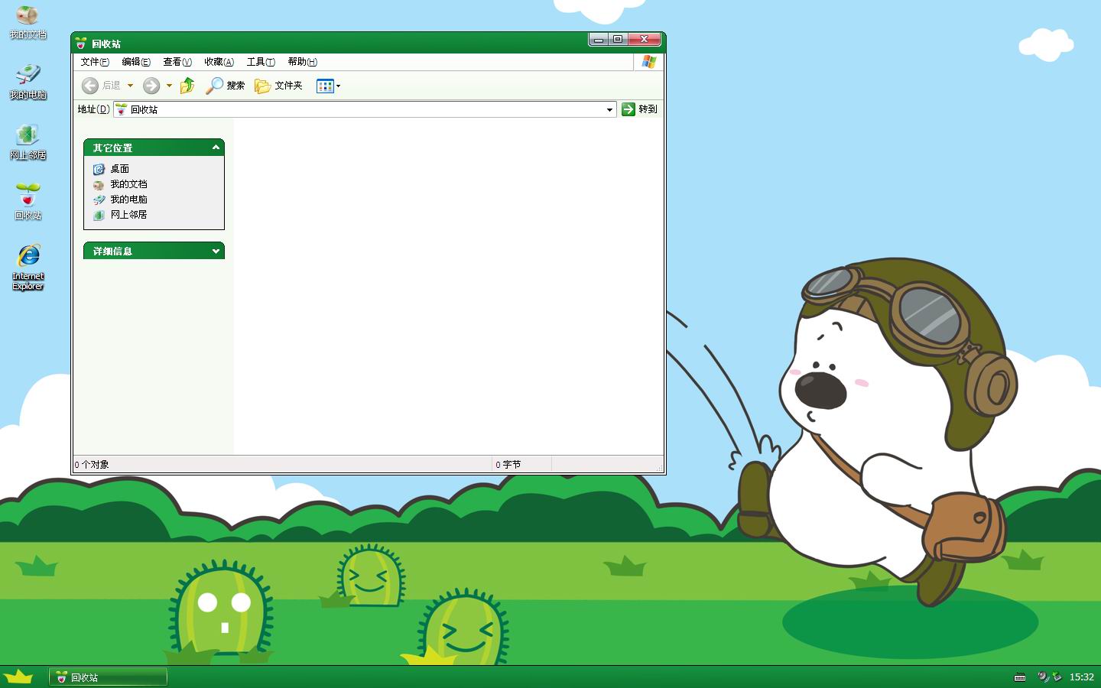
Task: Click the 查看 views icon in toolbar
Action: tap(325, 86)
